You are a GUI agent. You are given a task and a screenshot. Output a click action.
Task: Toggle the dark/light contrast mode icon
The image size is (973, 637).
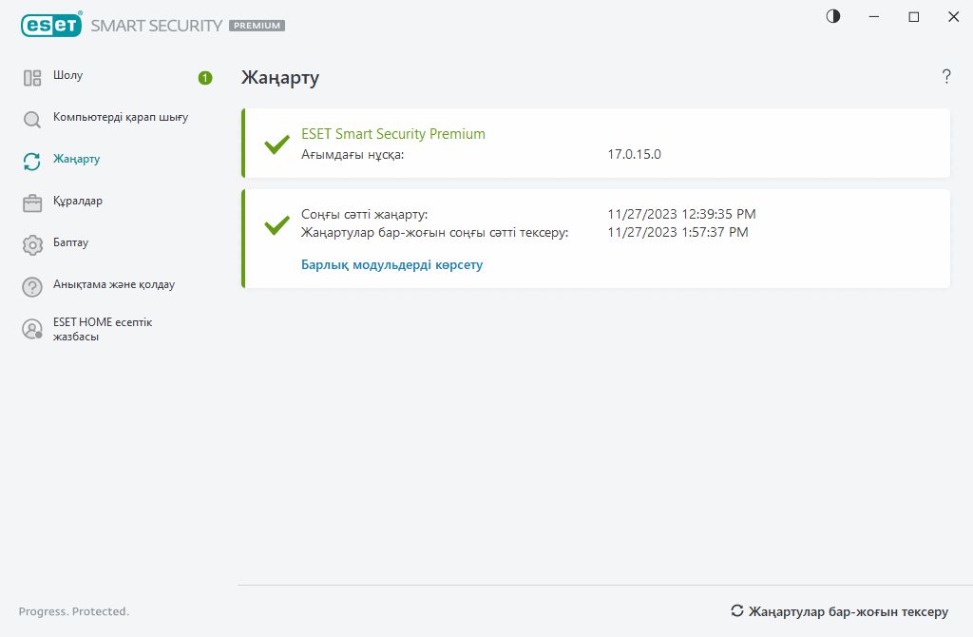(833, 16)
